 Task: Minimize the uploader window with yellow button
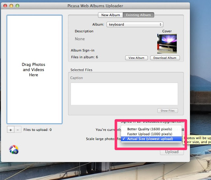click(11, 6)
